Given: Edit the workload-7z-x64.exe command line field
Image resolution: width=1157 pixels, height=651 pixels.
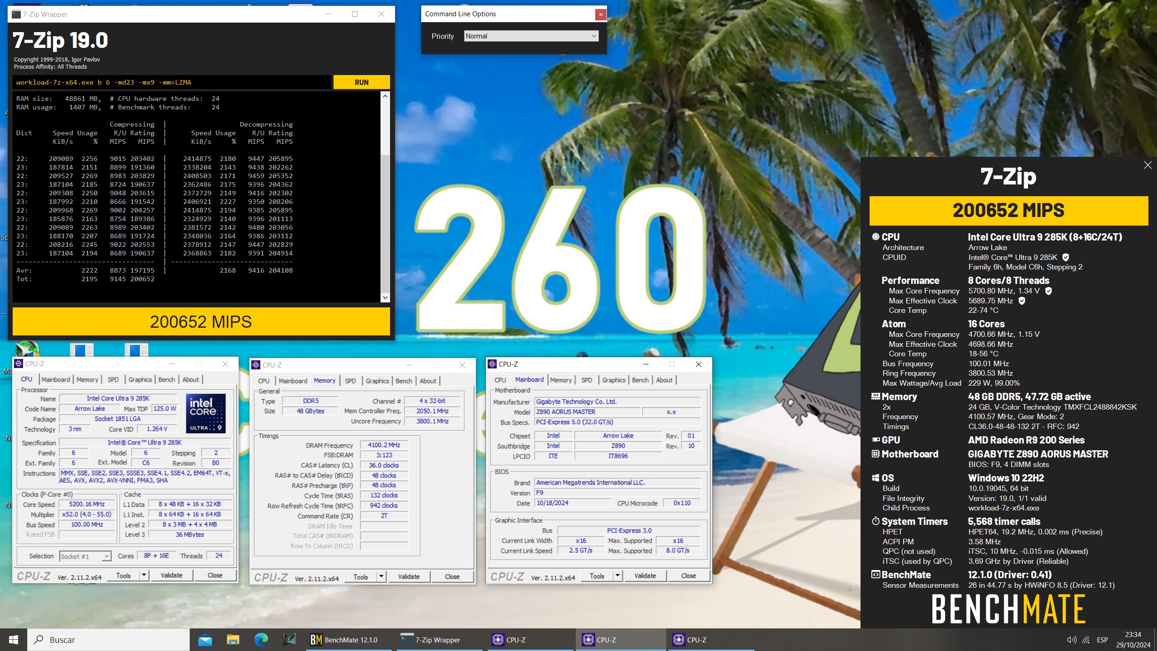Looking at the screenshot, I should click(x=172, y=82).
